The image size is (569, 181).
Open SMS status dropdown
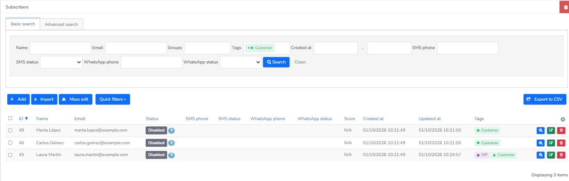tap(61, 62)
